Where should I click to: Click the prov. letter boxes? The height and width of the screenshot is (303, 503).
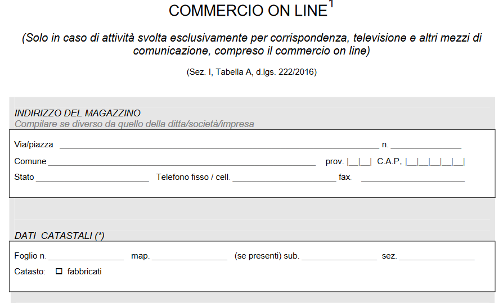359,162
